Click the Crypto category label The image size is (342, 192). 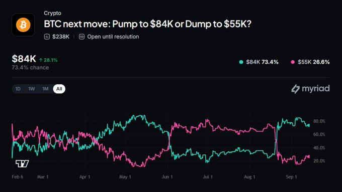[52, 13]
